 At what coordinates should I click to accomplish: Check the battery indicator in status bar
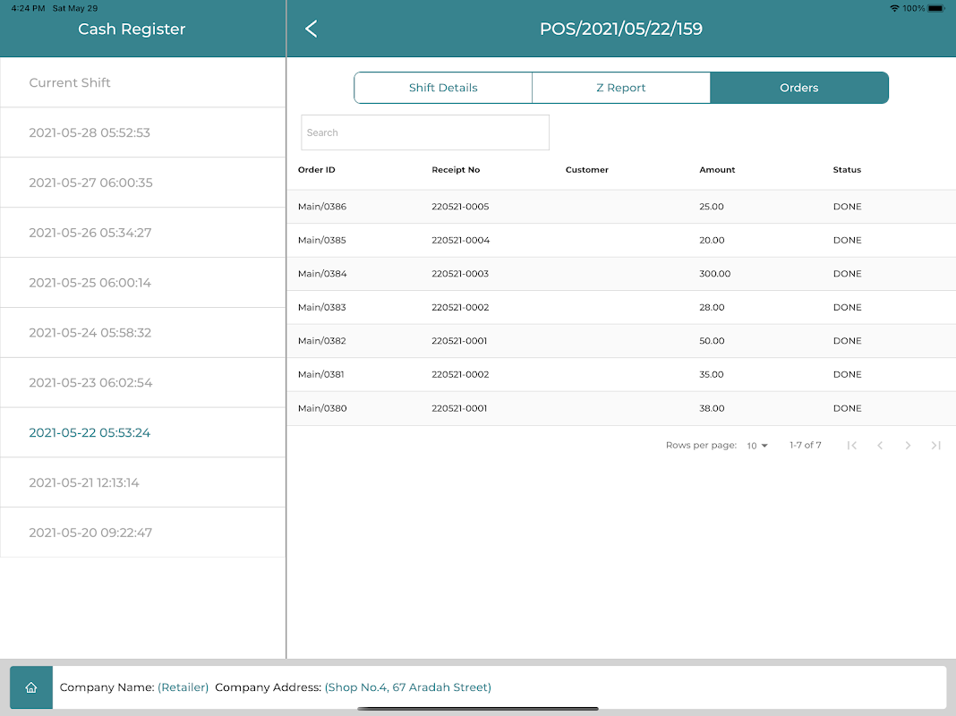[936, 9]
